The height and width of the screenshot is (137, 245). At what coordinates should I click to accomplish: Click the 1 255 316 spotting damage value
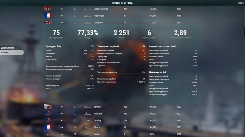[x=141, y=82]
